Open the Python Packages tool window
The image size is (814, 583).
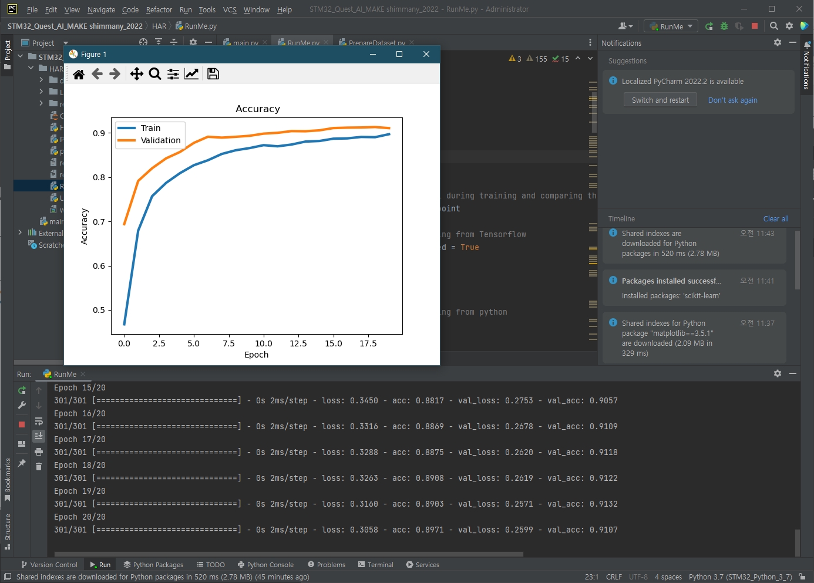click(153, 565)
